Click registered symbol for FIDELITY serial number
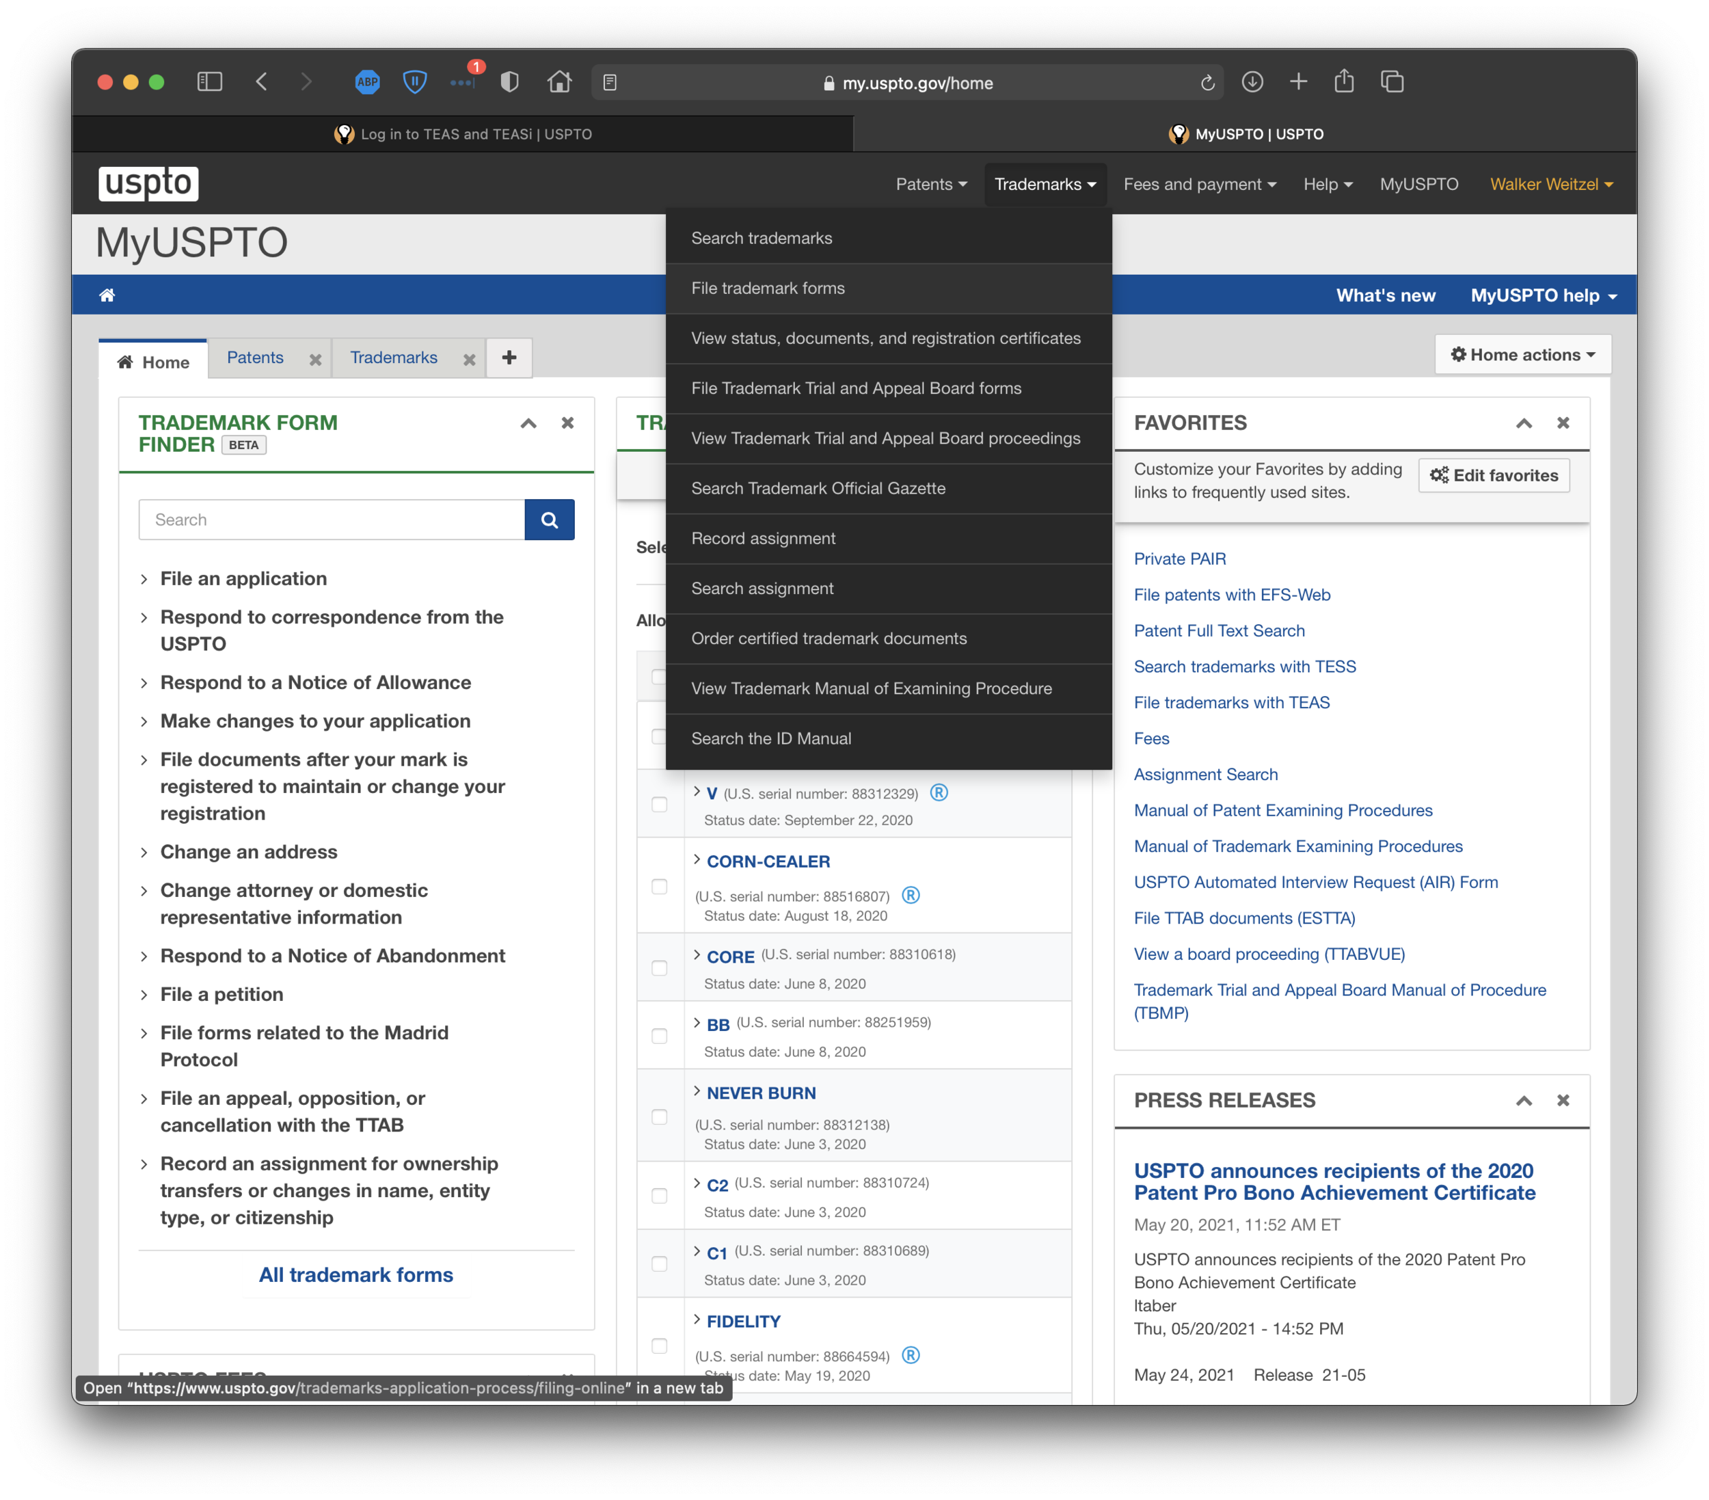1709x1500 pixels. [x=911, y=1355]
